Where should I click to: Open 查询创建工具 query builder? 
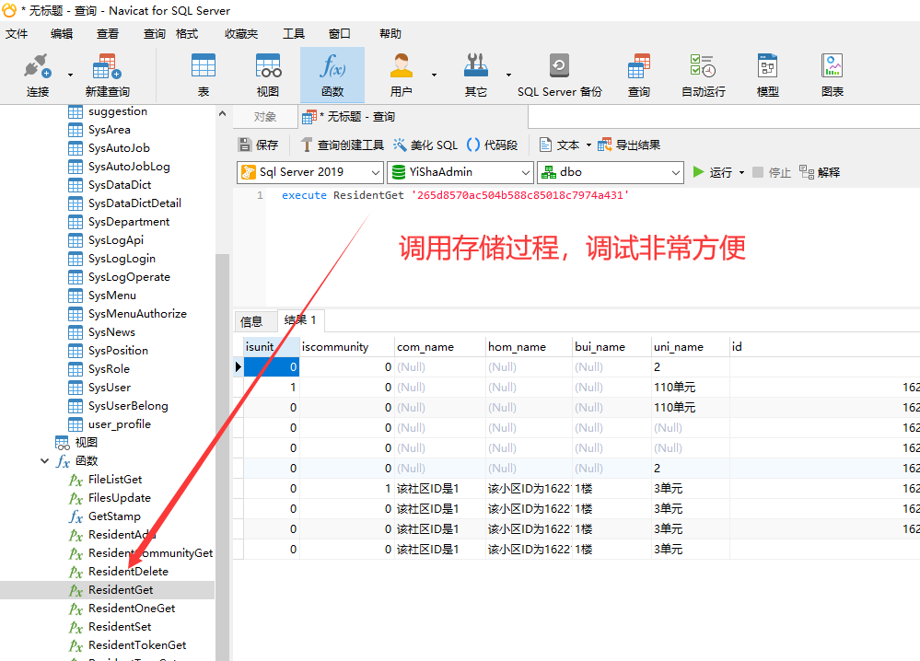pos(342,145)
